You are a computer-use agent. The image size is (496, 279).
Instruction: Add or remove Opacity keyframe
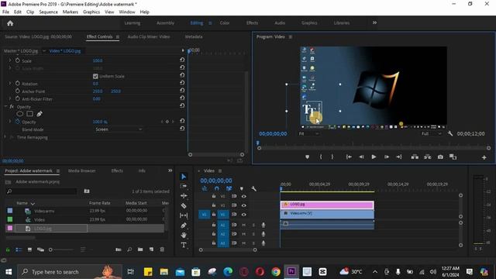click(x=167, y=122)
